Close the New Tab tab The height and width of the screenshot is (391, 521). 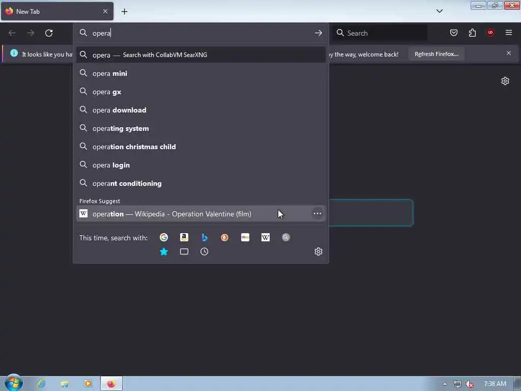105,11
